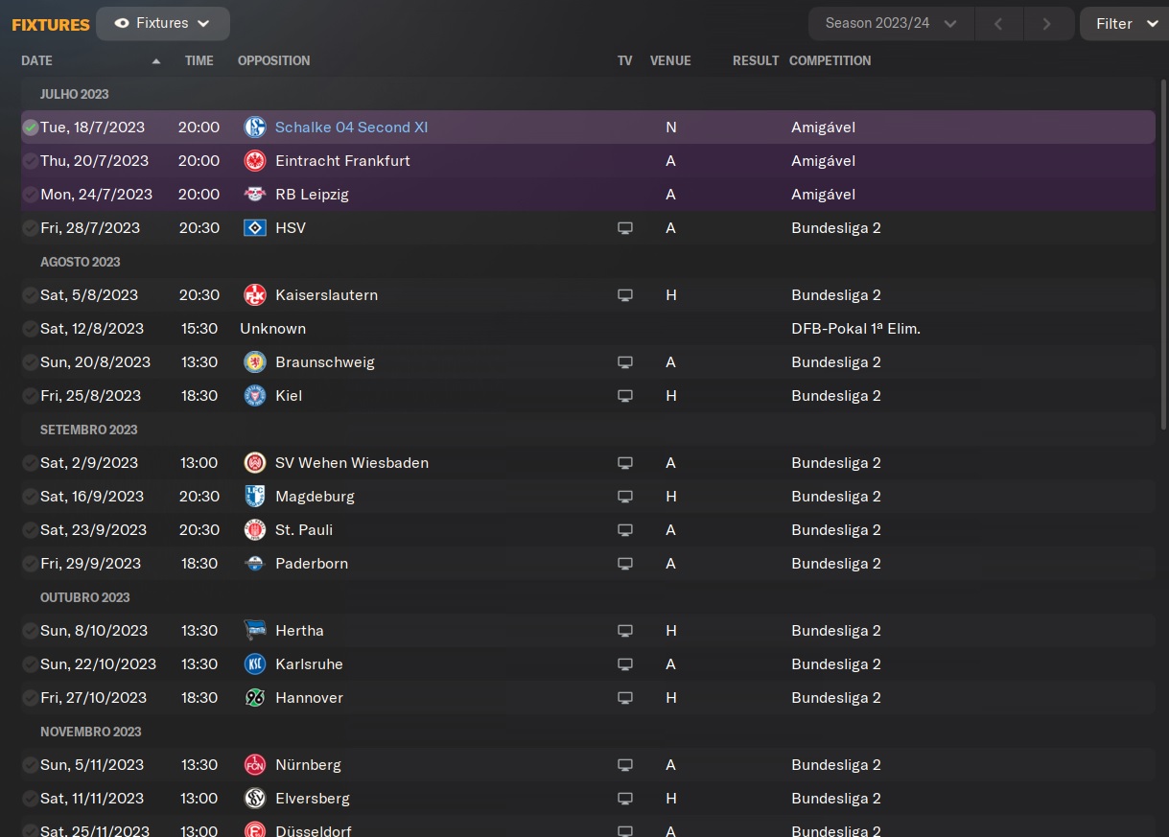Toggle the checkmark for the HSV fixture
This screenshot has height=837, width=1169.
(x=31, y=228)
